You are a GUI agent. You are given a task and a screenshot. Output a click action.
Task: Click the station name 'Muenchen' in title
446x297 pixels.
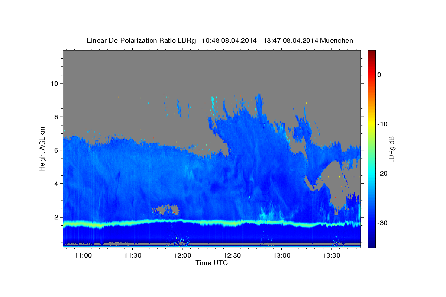(337, 40)
